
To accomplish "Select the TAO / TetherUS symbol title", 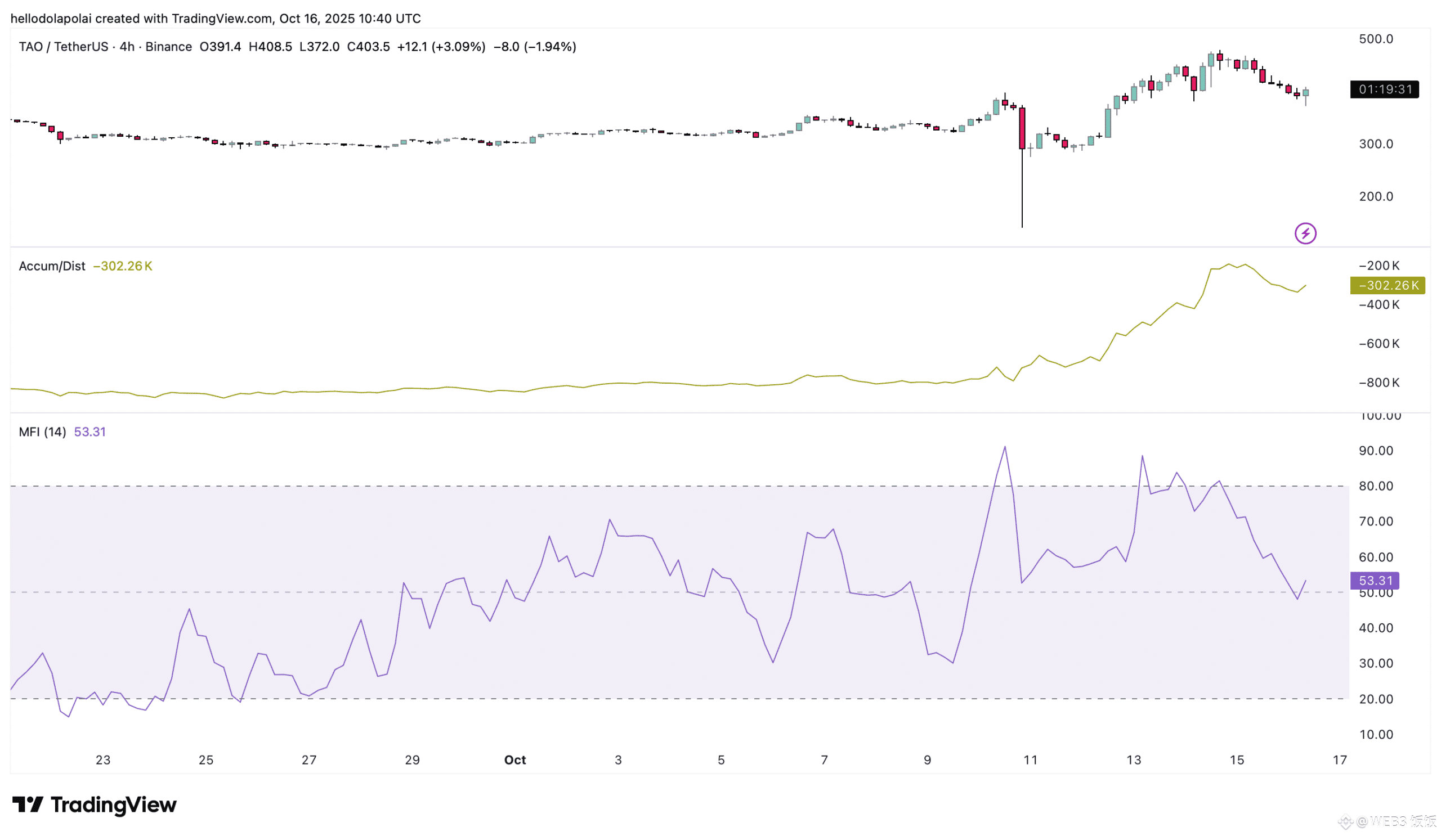I will [x=63, y=47].
